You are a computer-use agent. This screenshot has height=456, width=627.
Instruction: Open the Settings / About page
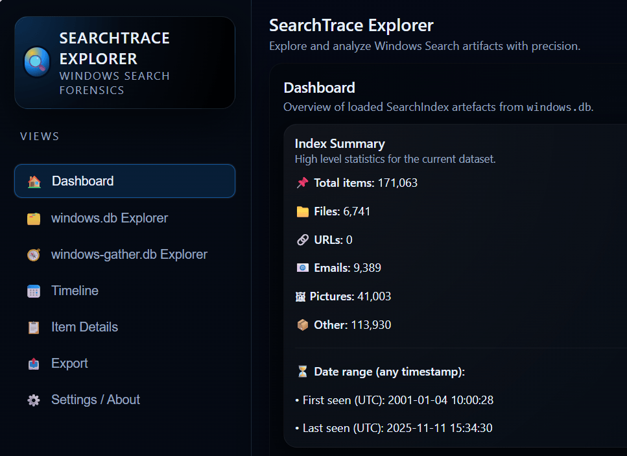point(95,400)
